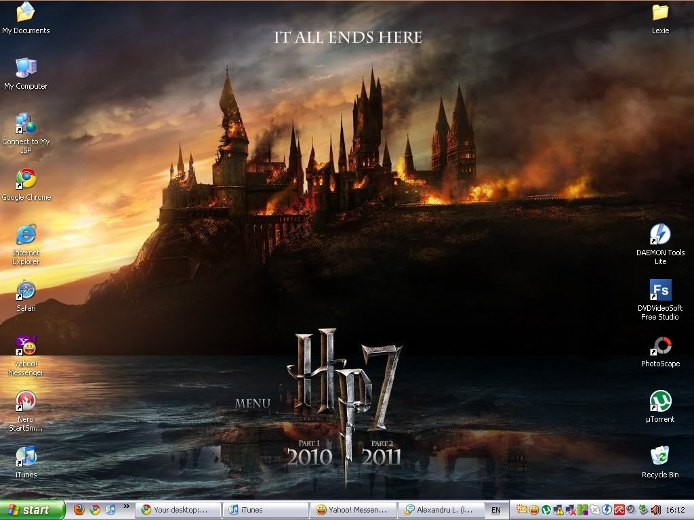
Task: Click the DAEMON Tools lightning tray icon
Action: [x=607, y=510]
